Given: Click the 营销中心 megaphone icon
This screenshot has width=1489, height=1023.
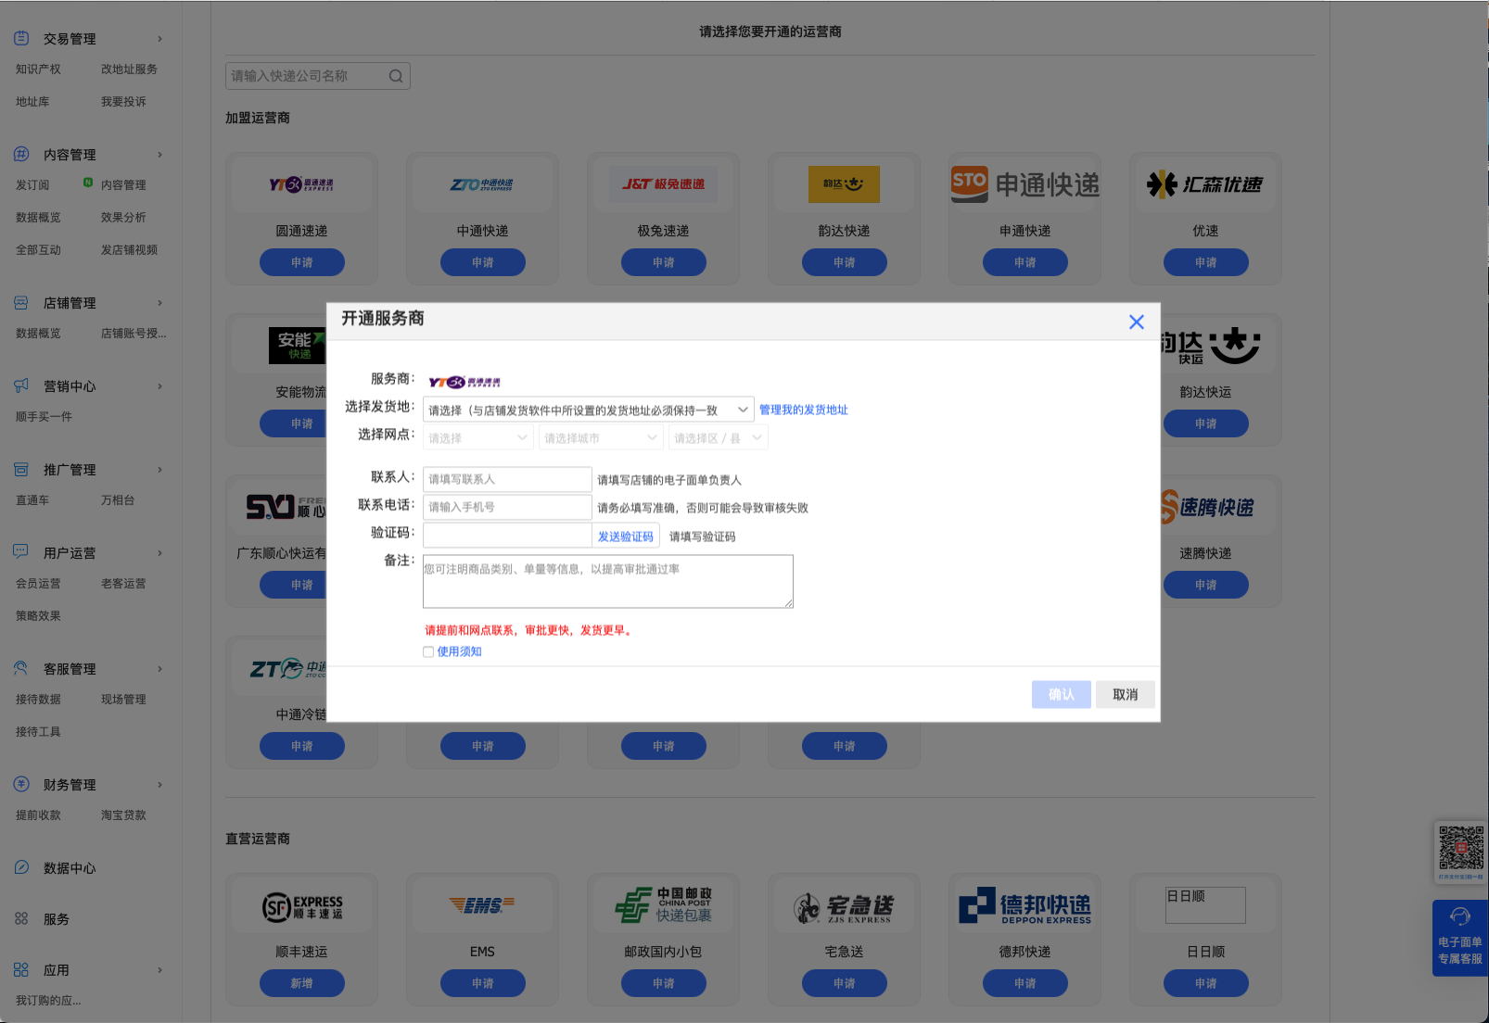Looking at the screenshot, I should pyautogui.click(x=21, y=385).
